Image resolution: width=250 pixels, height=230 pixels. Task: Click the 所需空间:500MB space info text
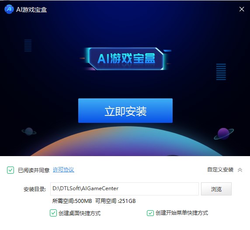pos(72,201)
